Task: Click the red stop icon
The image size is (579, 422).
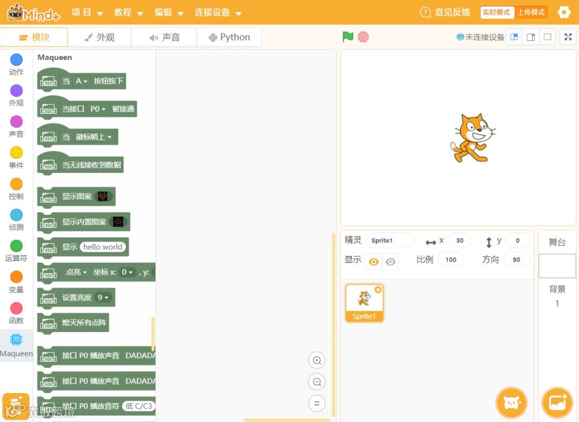Action: pyautogui.click(x=363, y=37)
